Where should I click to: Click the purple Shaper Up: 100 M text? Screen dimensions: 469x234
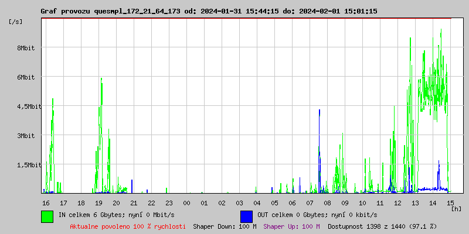click(x=291, y=226)
